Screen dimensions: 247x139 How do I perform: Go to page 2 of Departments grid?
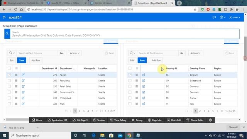[x=80, y=111]
